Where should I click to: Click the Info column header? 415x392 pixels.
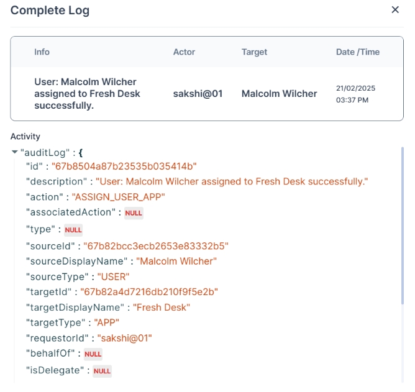[42, 52]
